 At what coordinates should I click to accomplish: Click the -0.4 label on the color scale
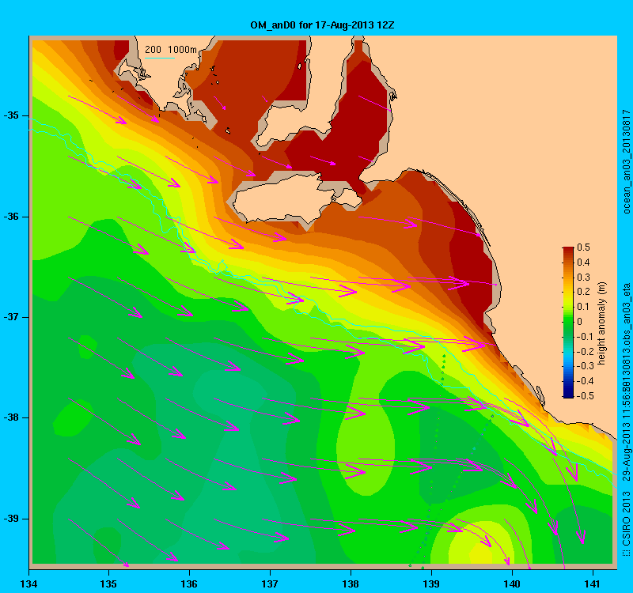coord(585,381)
